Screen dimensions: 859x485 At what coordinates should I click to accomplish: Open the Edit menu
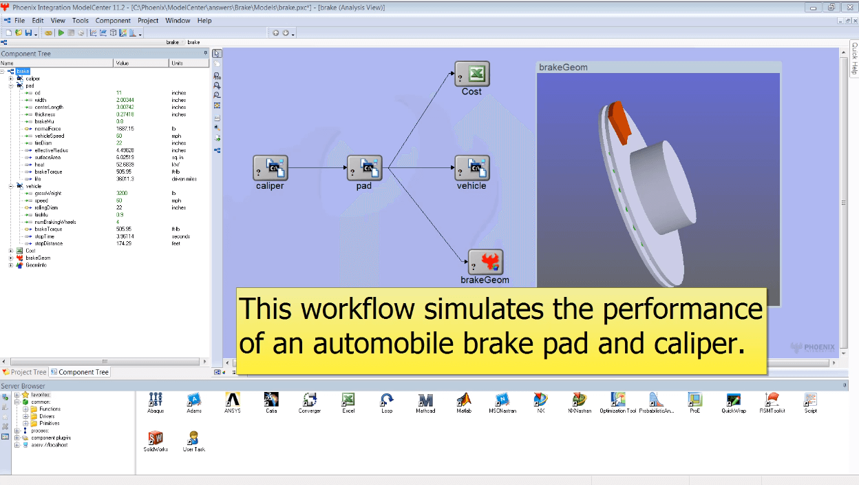[x=37, y=21]
